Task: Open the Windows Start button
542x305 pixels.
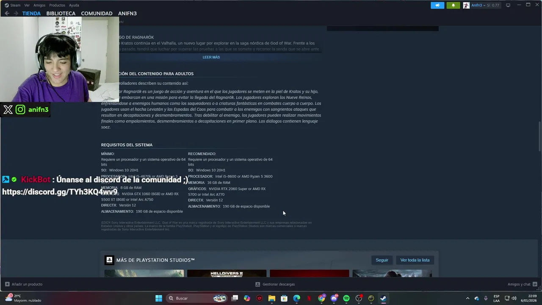Action: coord(159,298)
